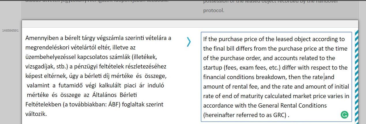Screen dimensions: 366x124
Task: Click the blue copy-source-to-target chevron arrow
Action: pyautogui.click(x=189, y=42)
